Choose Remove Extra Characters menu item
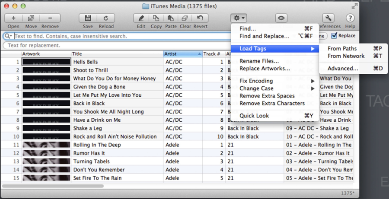 pyautogui.click(x=274, y=103)
